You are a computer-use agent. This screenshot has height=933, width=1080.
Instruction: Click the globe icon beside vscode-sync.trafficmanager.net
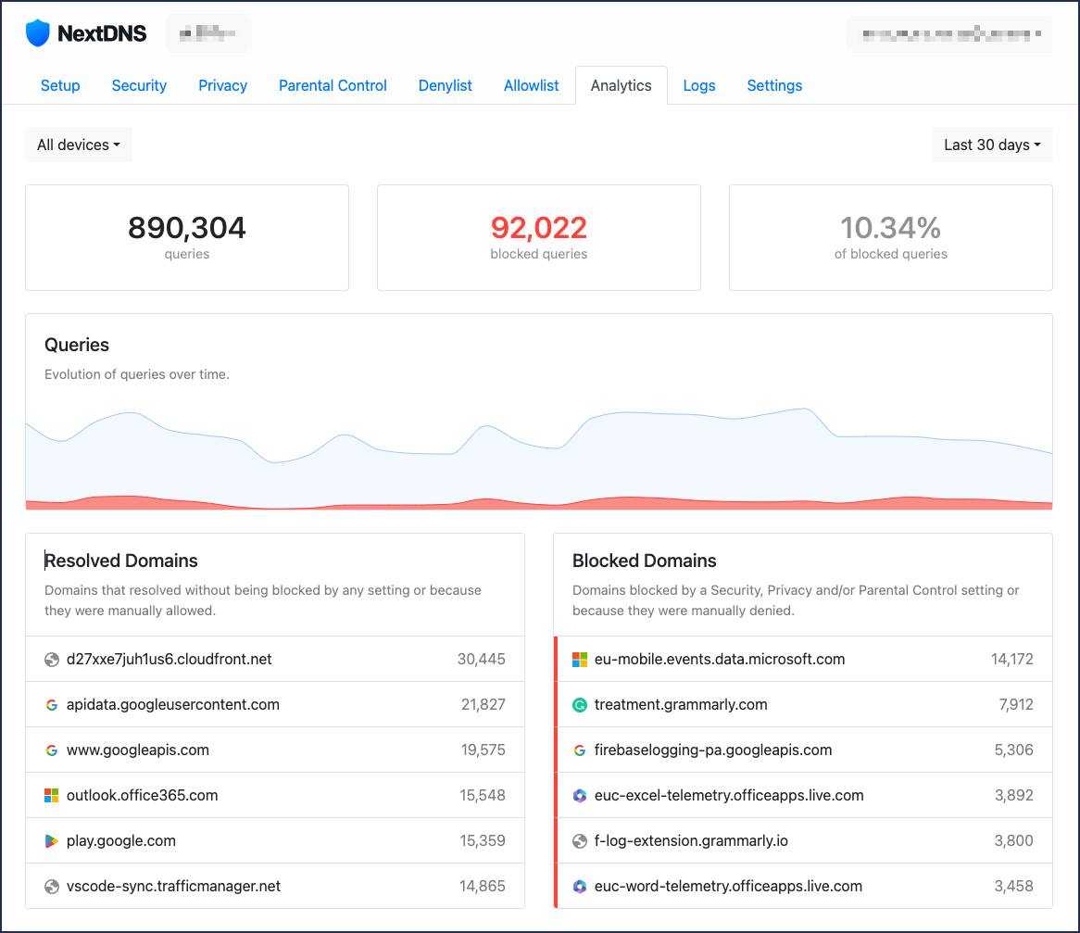click(x=52, y=887)
